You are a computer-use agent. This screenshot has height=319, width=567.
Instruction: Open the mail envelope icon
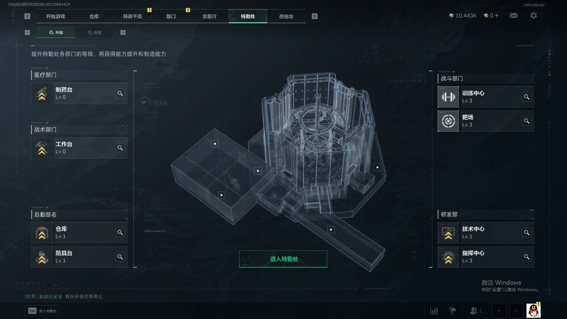click(513, 16)
